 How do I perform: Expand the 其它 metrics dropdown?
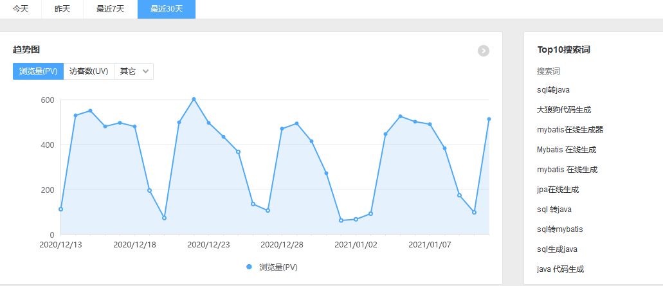point(134,71)
